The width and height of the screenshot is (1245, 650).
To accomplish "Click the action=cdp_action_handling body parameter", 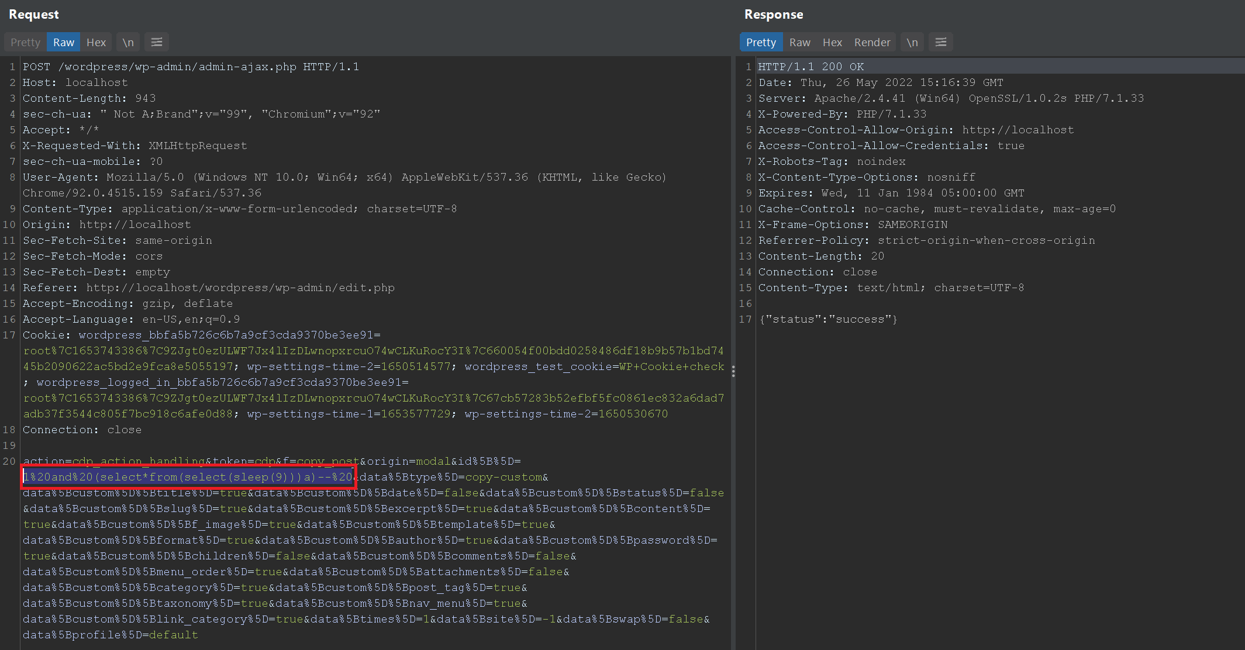I will pos(114,461).
